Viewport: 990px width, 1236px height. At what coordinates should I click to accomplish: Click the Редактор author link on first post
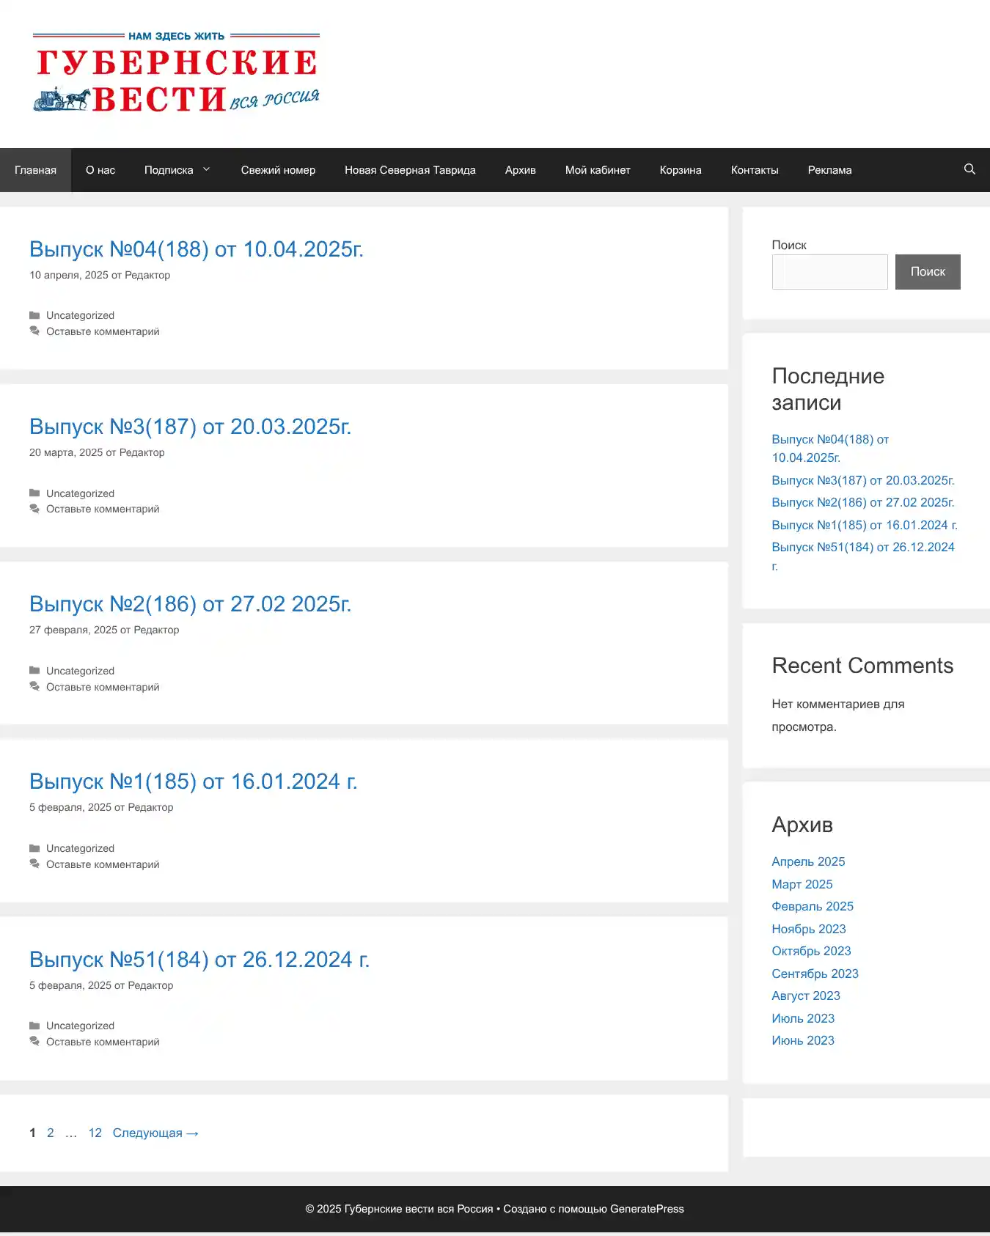click(x=147, y=275)
